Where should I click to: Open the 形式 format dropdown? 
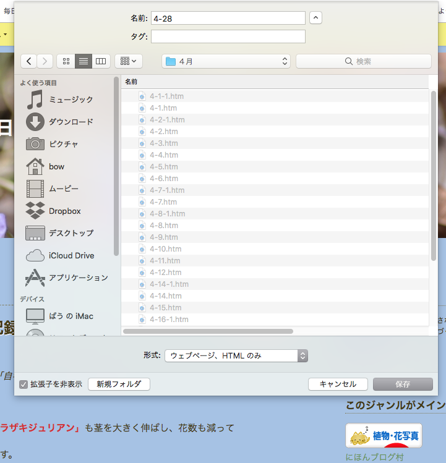(236, 355)
